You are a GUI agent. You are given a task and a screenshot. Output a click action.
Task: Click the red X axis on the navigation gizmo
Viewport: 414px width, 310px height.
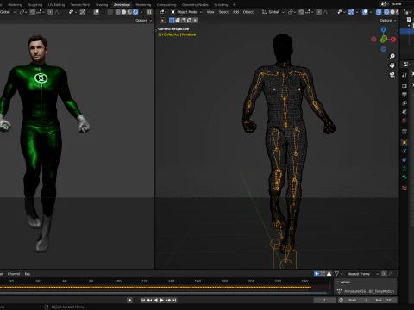pos(393,40)
